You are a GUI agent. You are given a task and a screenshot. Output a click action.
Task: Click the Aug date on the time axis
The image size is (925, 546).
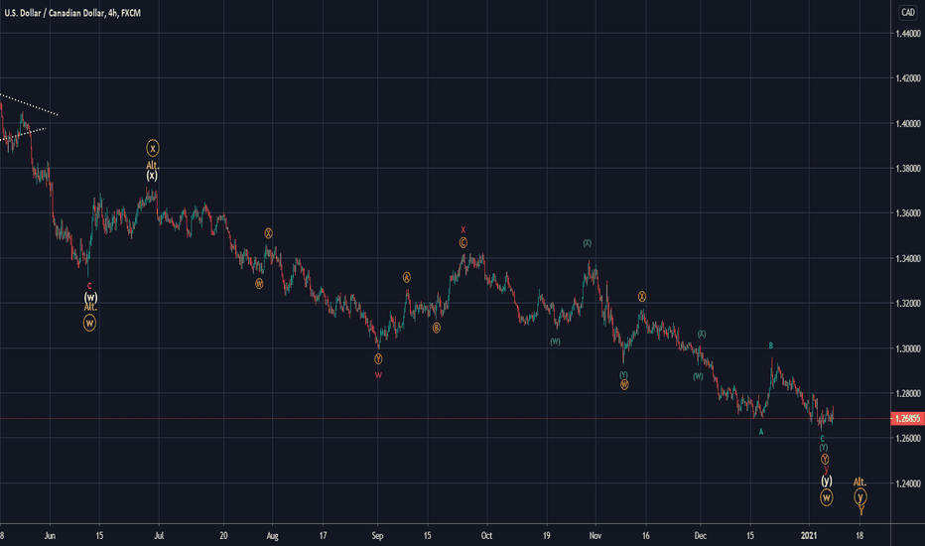point(272,536)
